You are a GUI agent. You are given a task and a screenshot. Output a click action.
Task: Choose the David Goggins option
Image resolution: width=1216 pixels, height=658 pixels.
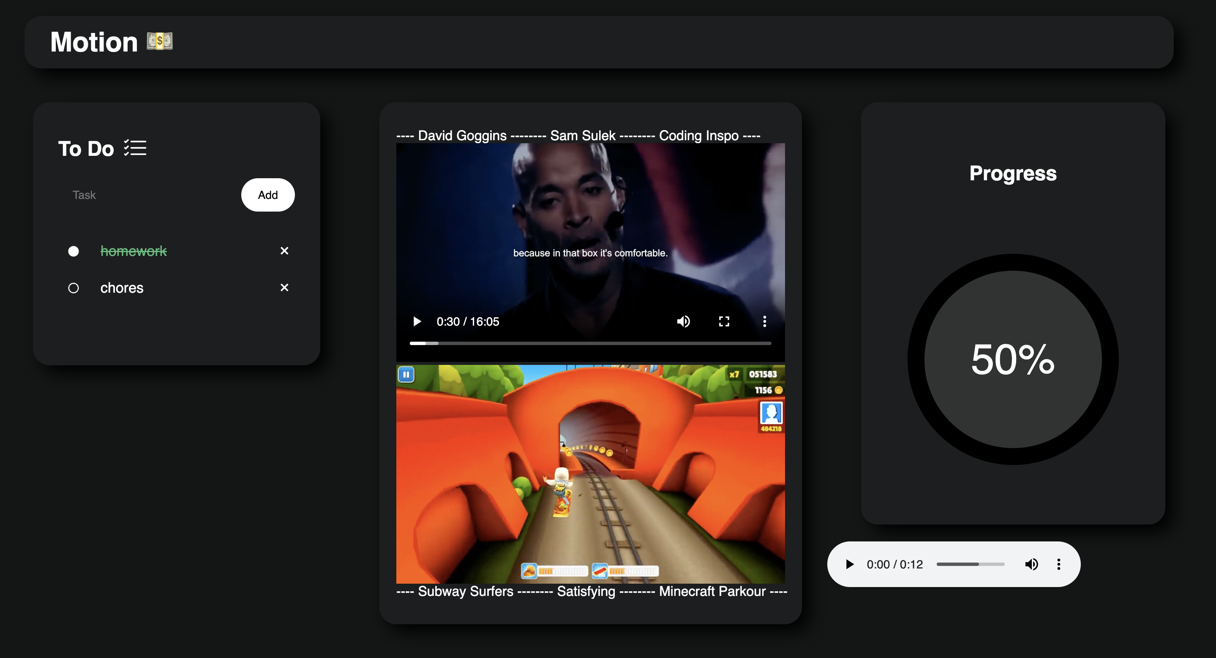462,136
